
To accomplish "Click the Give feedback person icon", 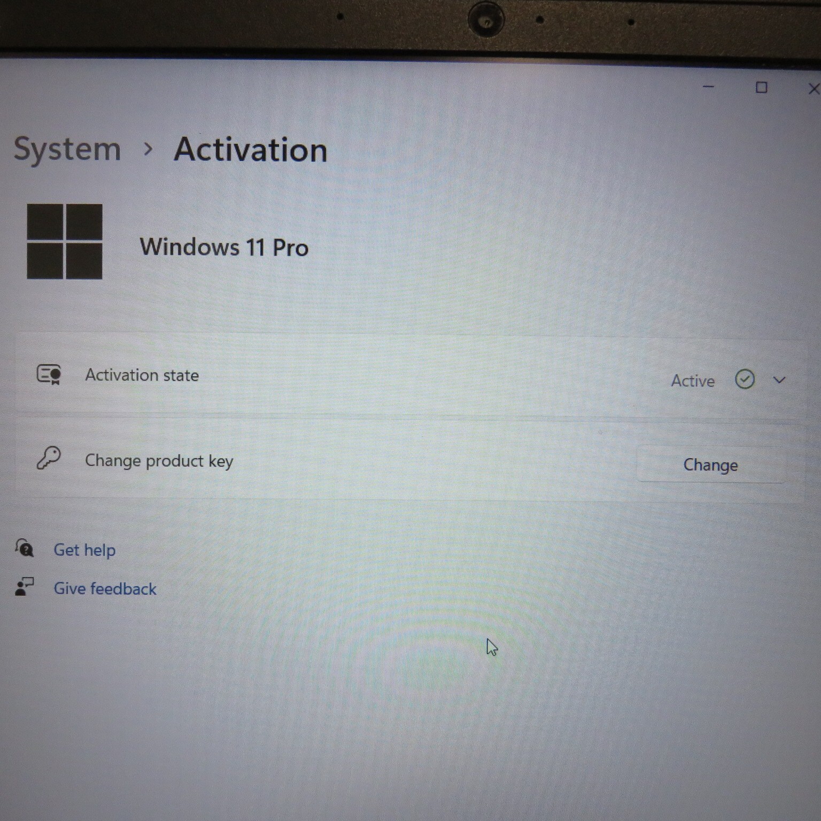I will 25,586.
